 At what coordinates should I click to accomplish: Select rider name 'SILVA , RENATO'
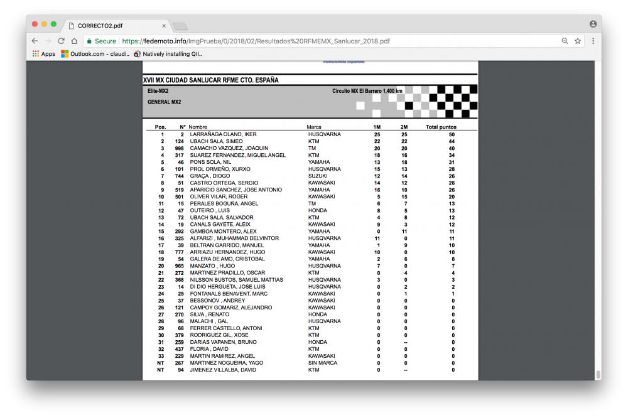(x=210, y=314)
